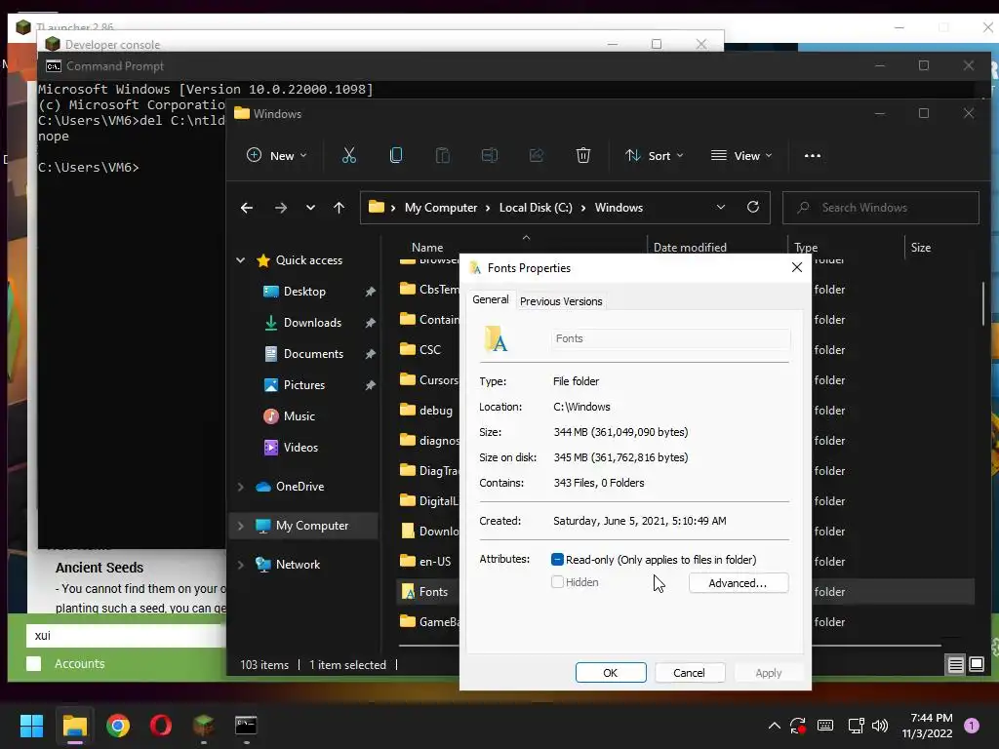Screen dimensions: 999x749
Task: Open the Sort dropdown menu
Action: (x=655, y=155)
